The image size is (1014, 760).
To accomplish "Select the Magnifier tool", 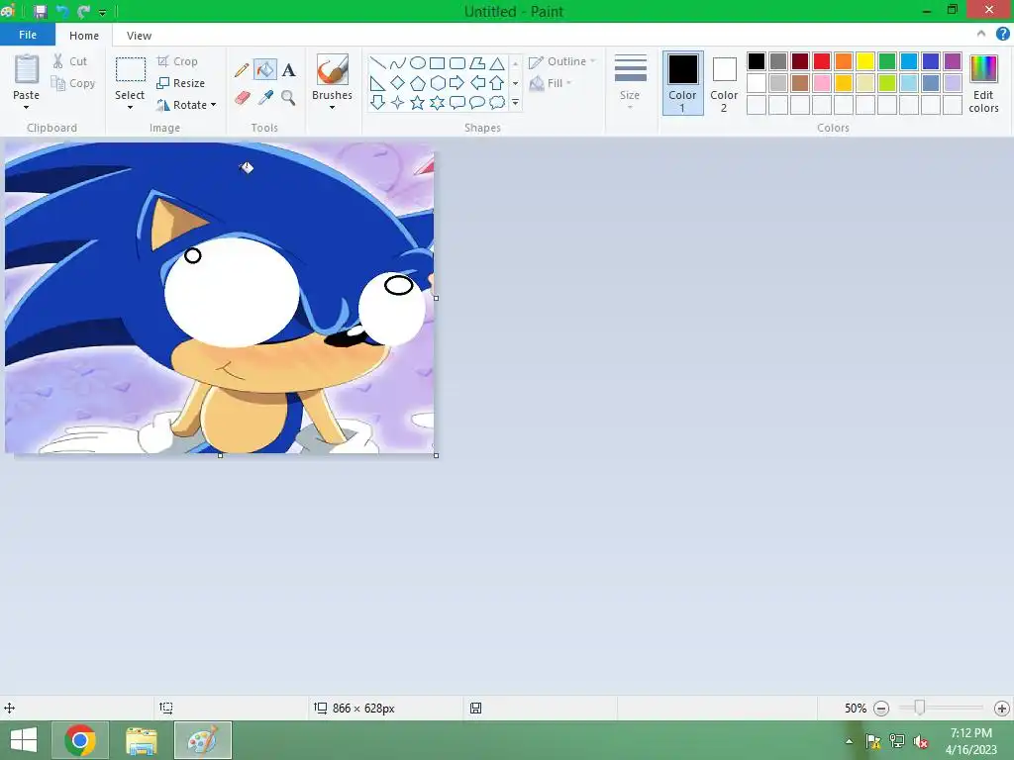I will coord(288,98).
